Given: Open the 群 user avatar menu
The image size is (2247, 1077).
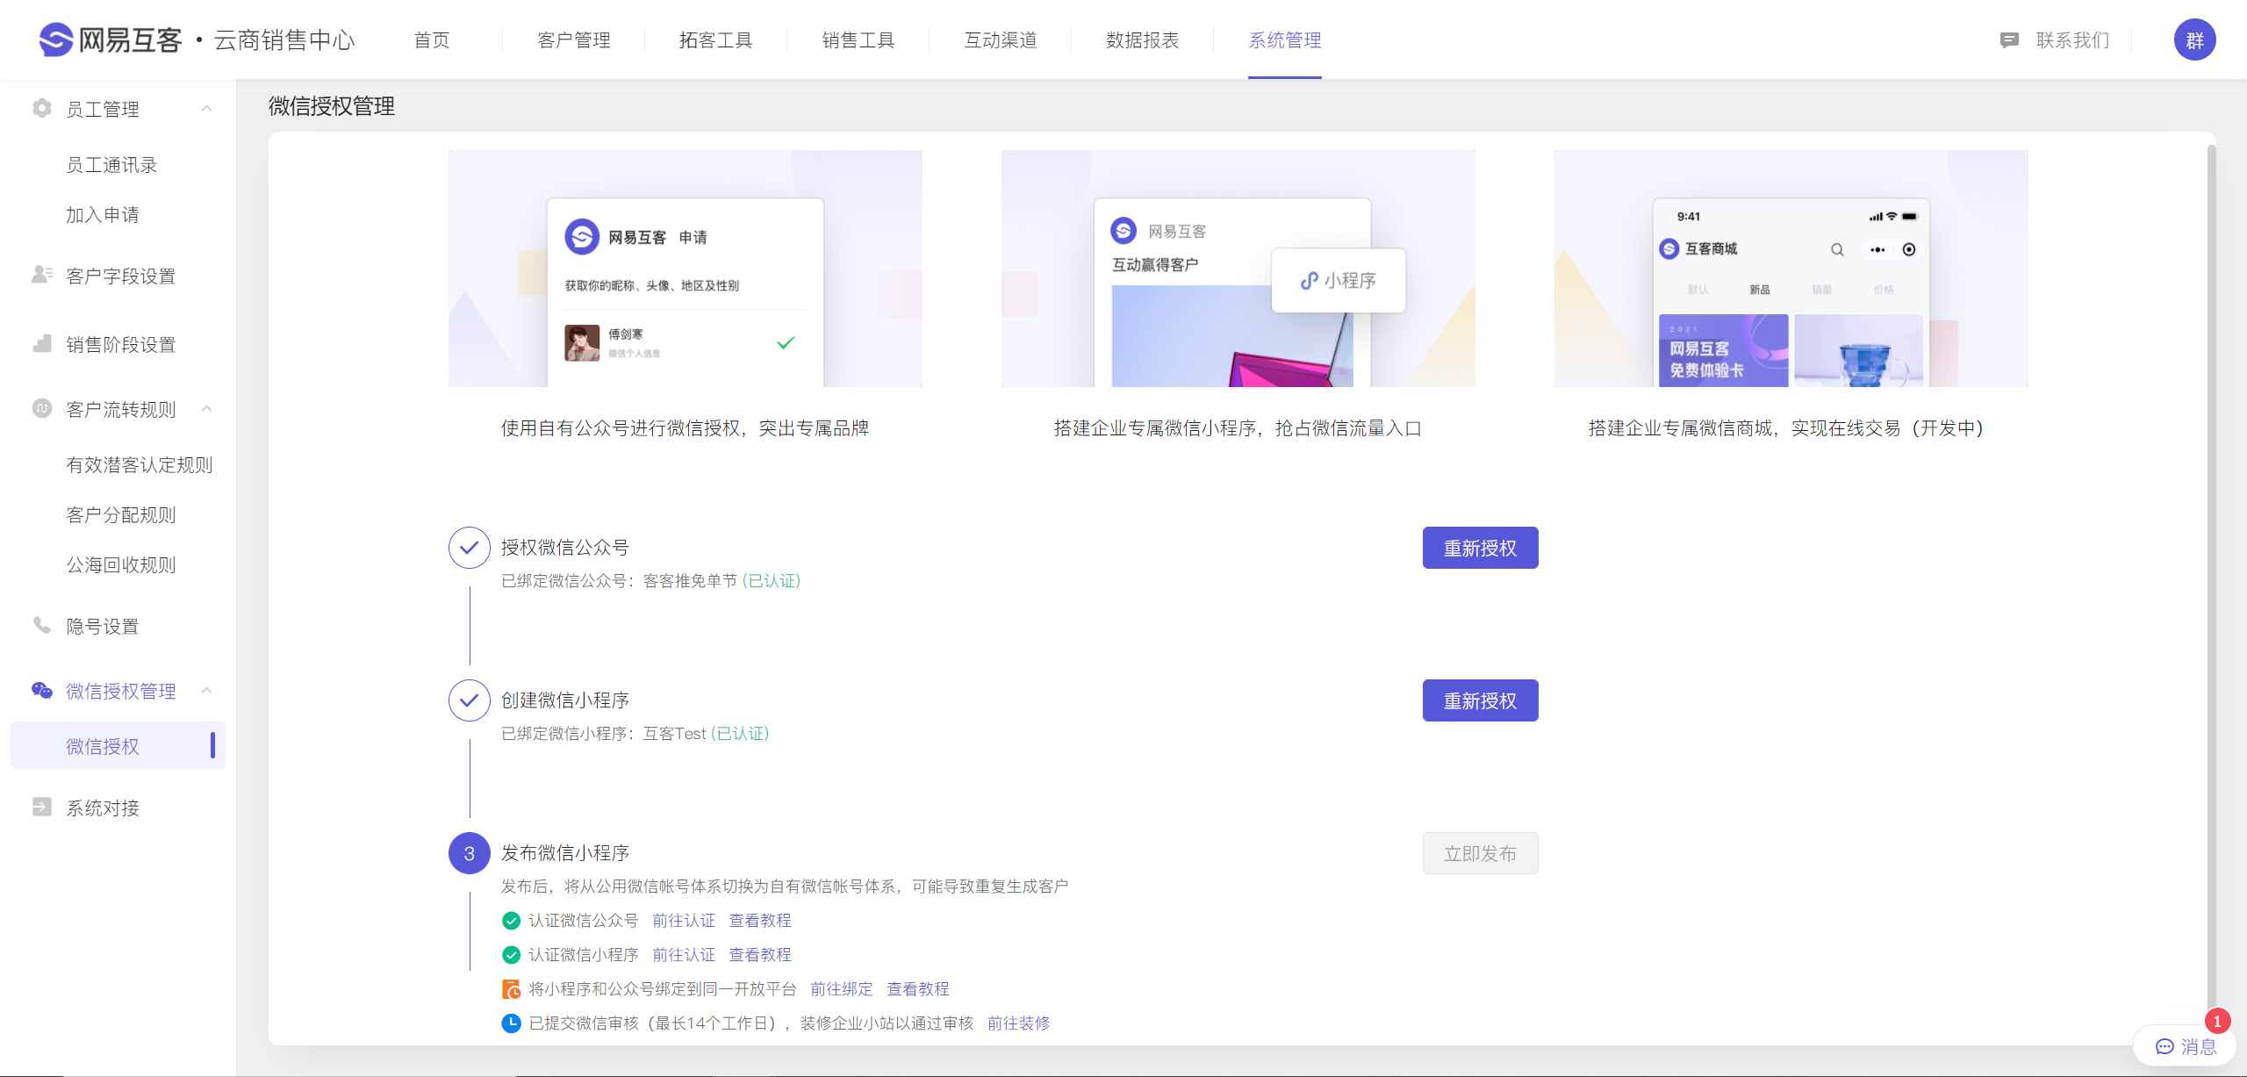Looking at the screenshot, I should coord(2194,39).
